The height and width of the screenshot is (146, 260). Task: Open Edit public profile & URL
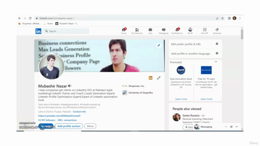coord(186,44)
